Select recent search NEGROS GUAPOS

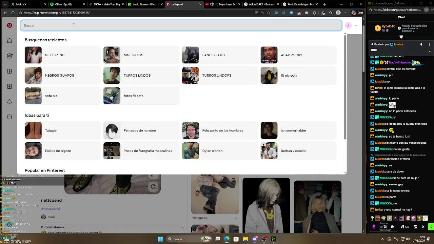pyautogui.click(x=62, y=75)
